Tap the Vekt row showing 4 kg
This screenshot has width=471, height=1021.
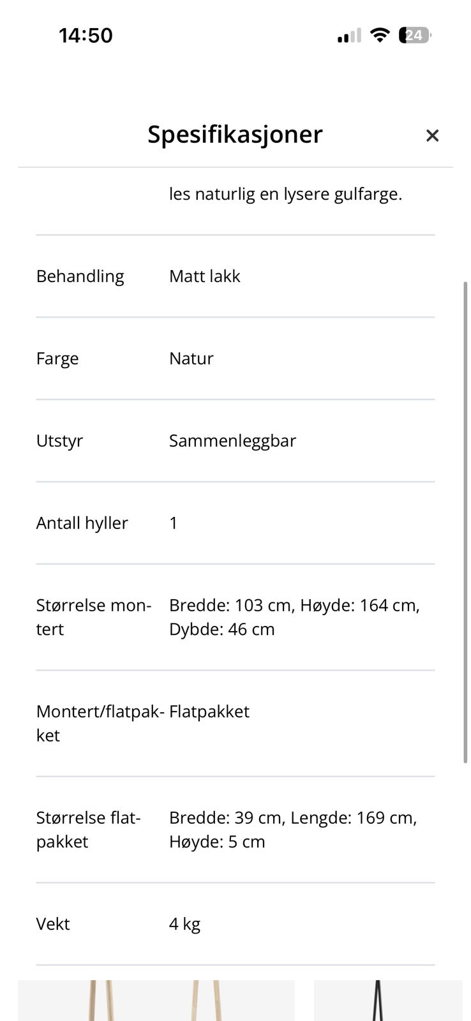[235, 924]
